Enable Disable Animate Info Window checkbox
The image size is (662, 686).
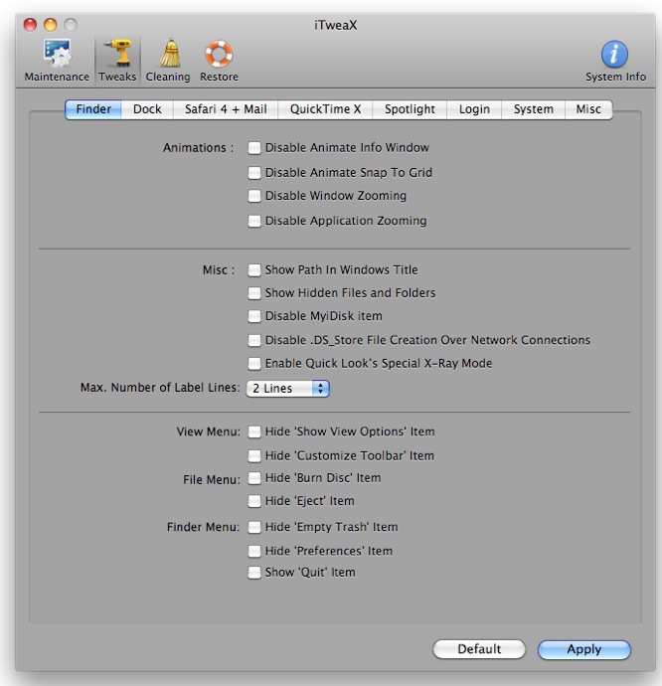254,148
